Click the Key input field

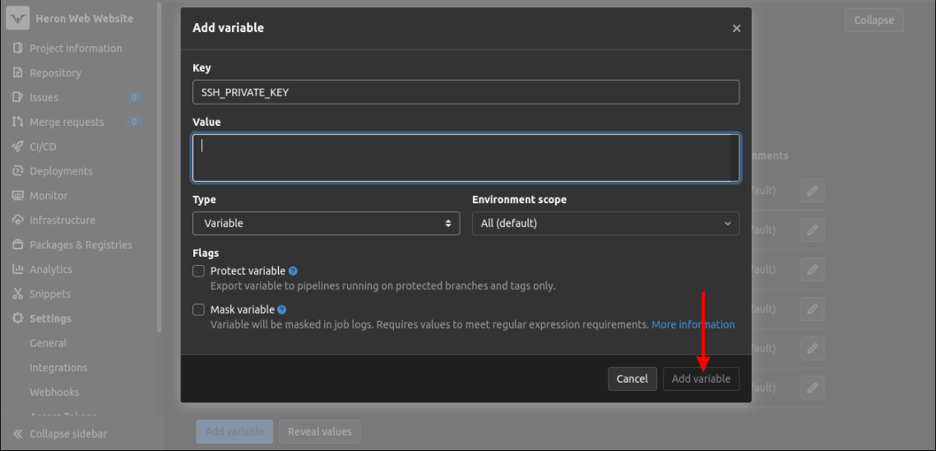point(466,93)
